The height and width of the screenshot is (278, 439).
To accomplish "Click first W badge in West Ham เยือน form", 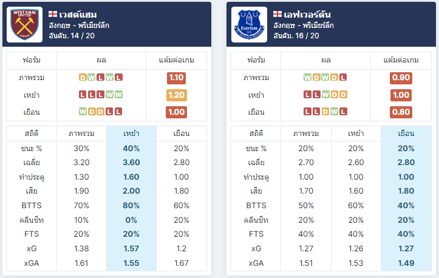I will point(83,112).
